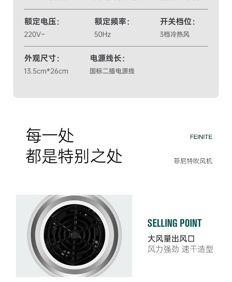Click the 风力强劲 速干造型 subtitle
Viewport: 232px width, 282px height.
pos(180,249)
